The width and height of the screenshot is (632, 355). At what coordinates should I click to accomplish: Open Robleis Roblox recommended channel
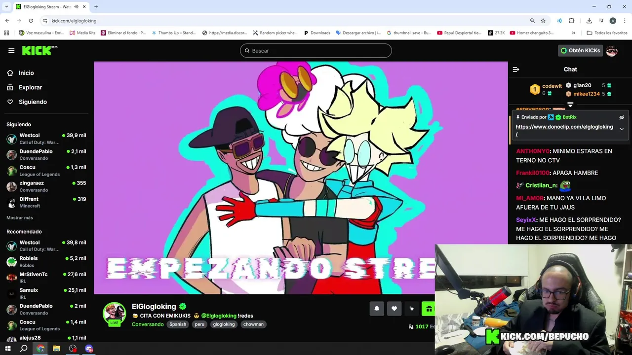(x=46, y=262)
